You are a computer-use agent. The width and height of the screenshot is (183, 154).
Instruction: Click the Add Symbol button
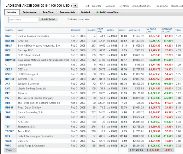point(48,19)
